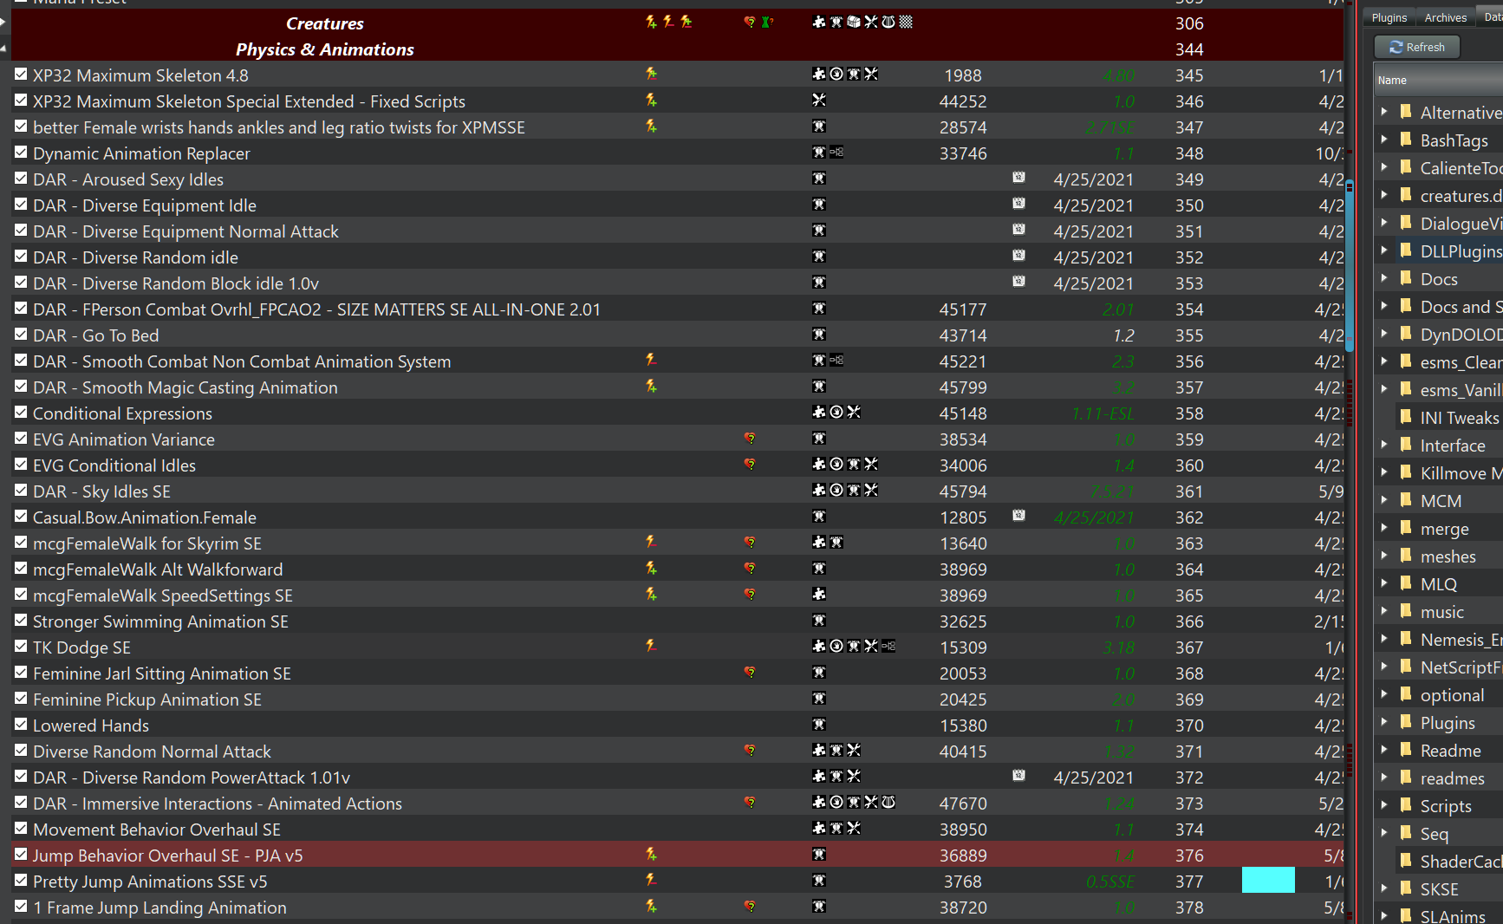
Task: Expand the Plugins folder in the tree
Action: click(x=1384, y=722)
